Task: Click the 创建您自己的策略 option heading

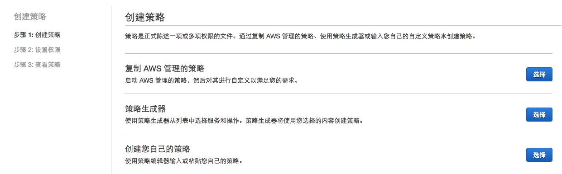Action: [x=157, y=149]
